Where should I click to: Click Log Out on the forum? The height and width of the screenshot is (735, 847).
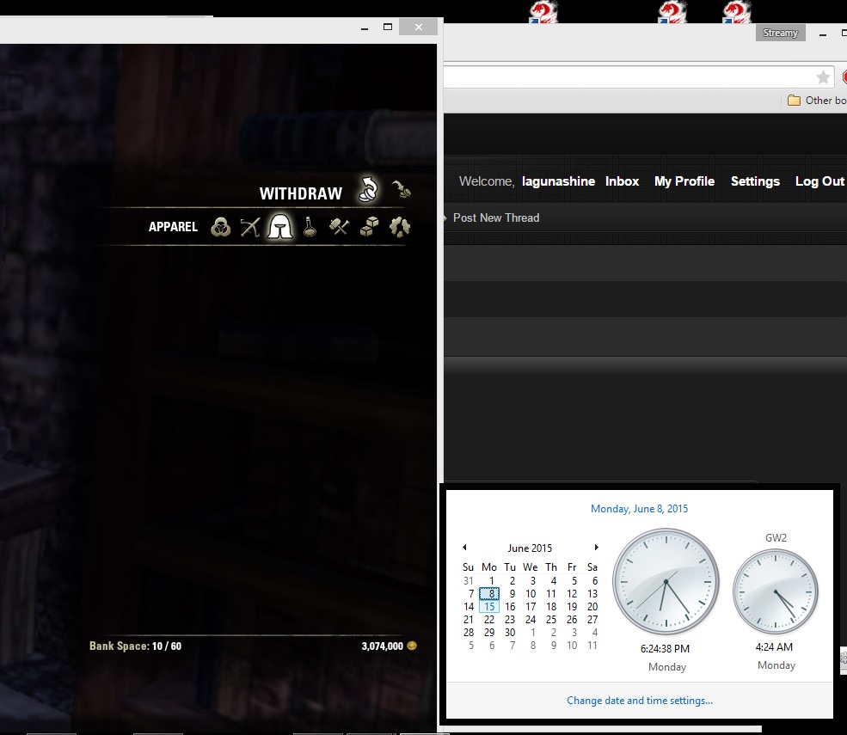click(819, 181)
